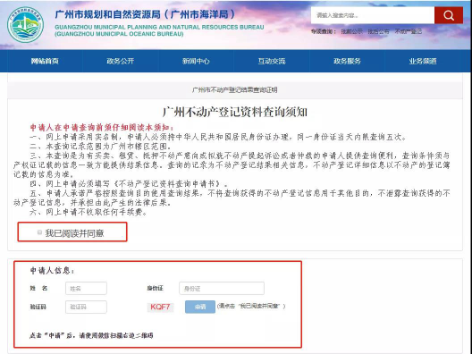
Task: Click the header search input field
Action: tap(373, 15)
